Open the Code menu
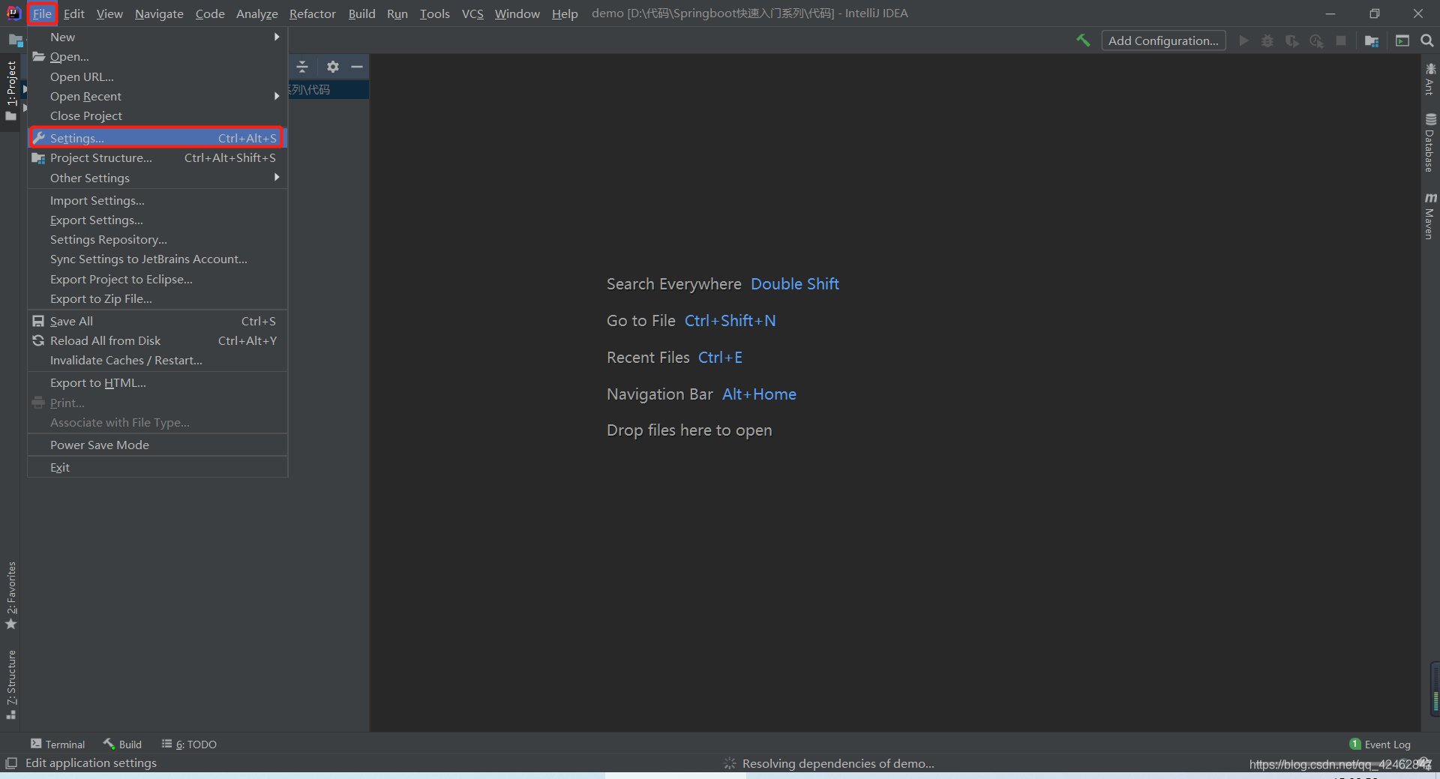1440x779 pixels. pos(210,13)
